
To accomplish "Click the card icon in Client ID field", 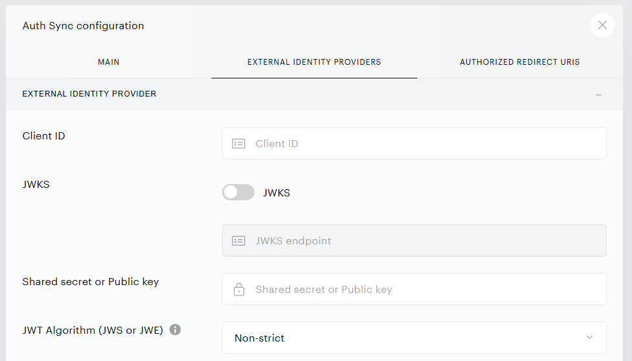I will tap(238, 144).
